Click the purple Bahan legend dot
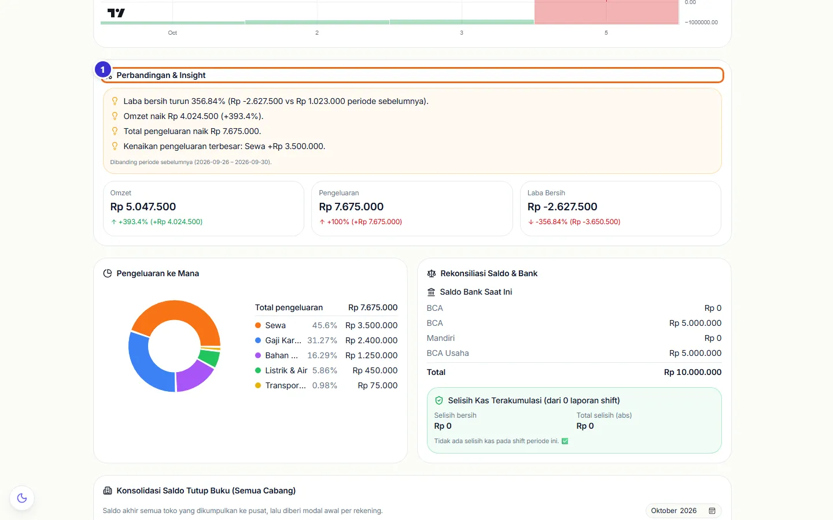The image size is (833, 520). tap(258, 355)
